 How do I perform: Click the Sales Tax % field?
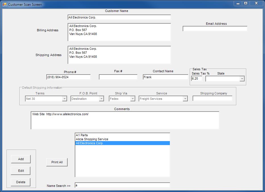click(197, 79)
